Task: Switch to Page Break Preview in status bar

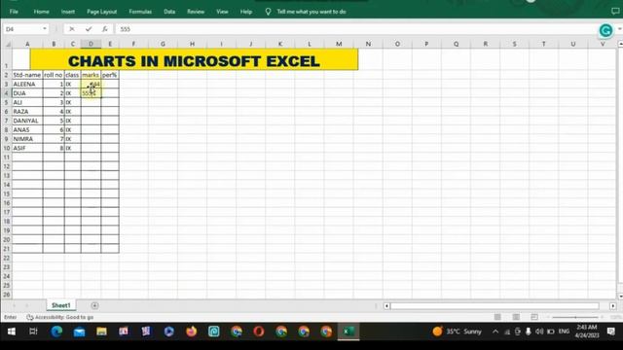Action: pyautogui.click(x=534, y=317)
